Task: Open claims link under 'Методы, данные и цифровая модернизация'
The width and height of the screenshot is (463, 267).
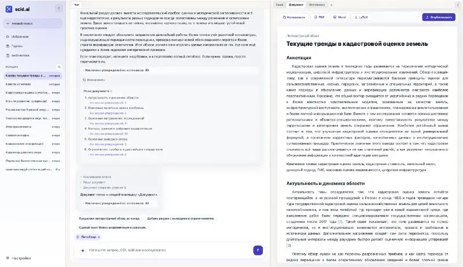Action: [x=109, y=134]
